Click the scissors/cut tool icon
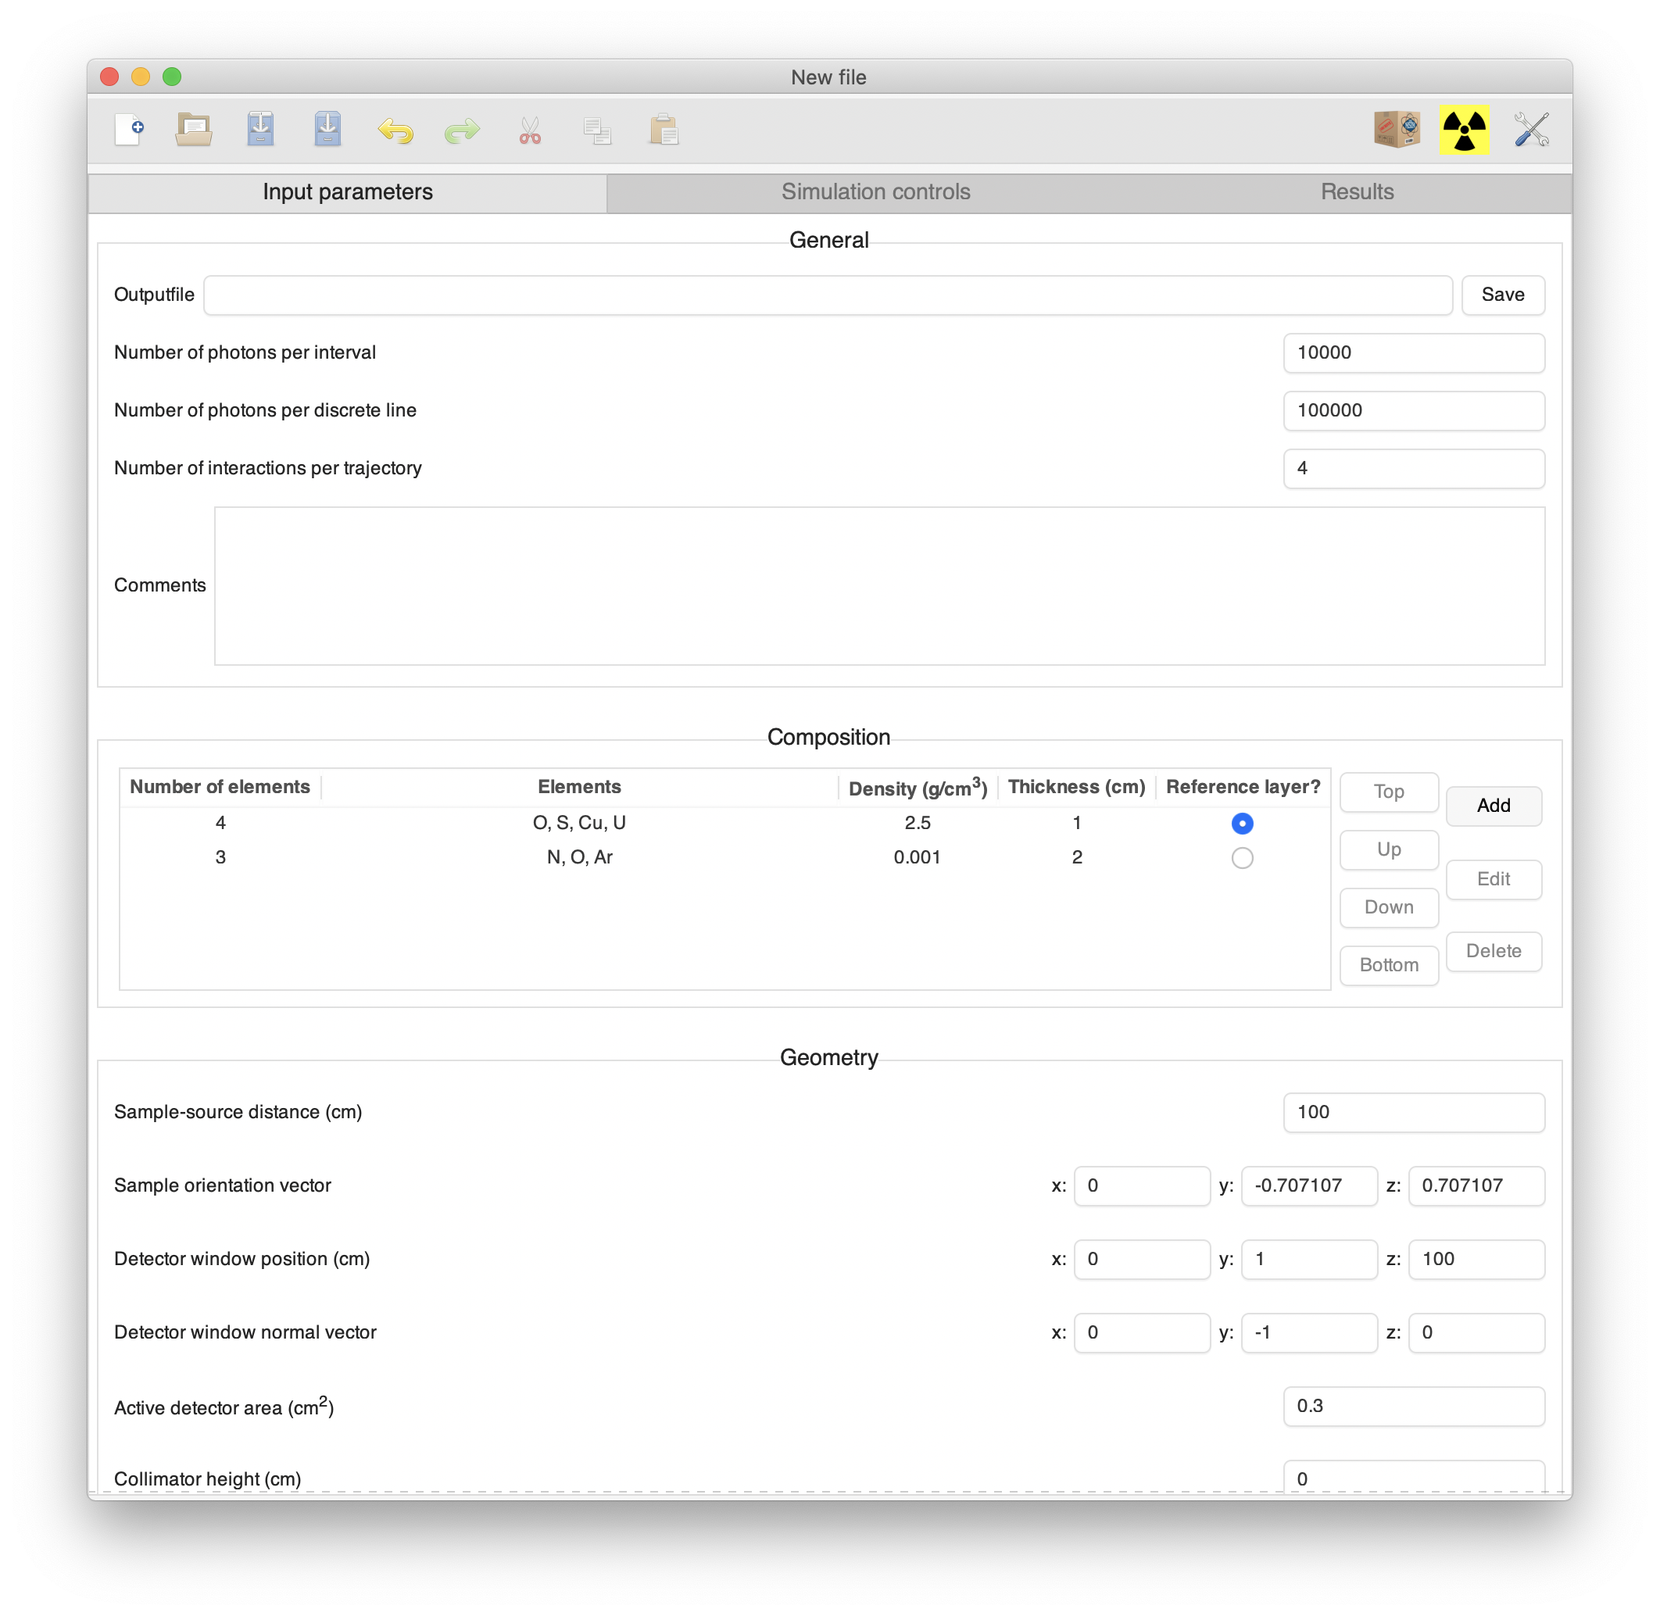This screenshot has width=1660, height=1616. 529,130
